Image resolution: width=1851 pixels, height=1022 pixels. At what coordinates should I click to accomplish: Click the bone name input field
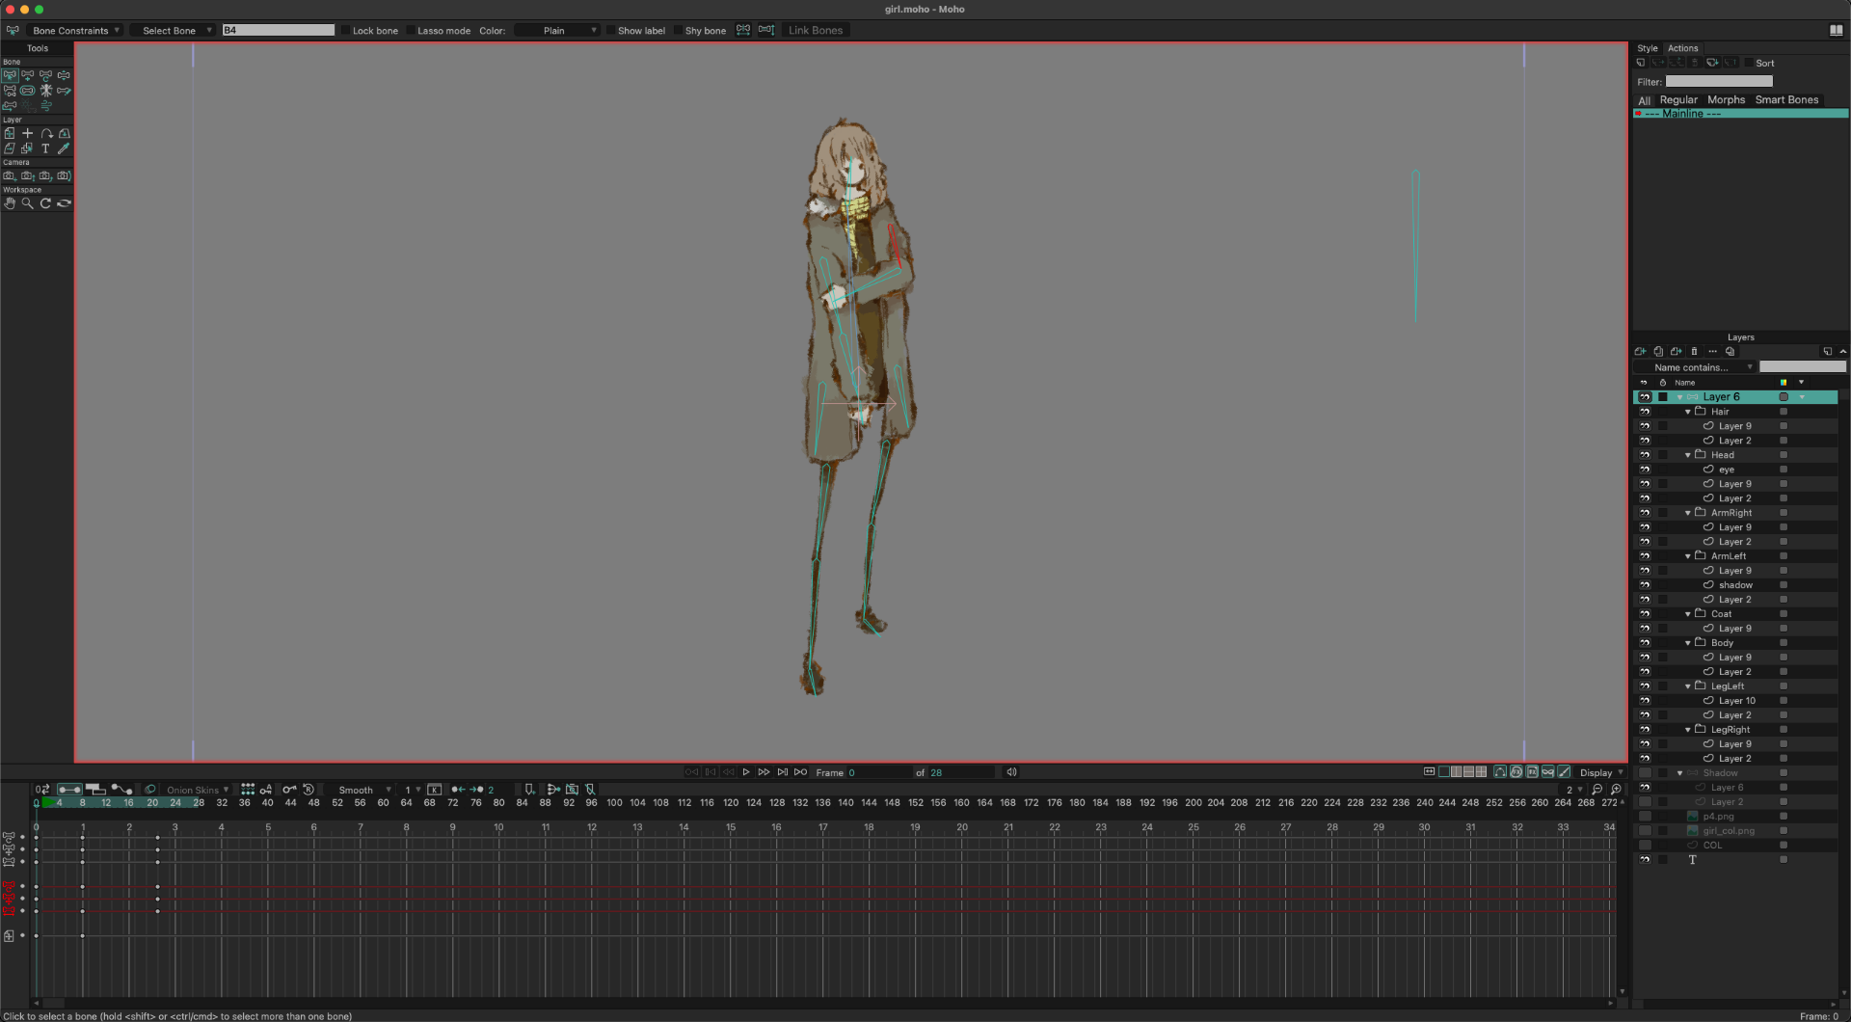pos(279,31)
